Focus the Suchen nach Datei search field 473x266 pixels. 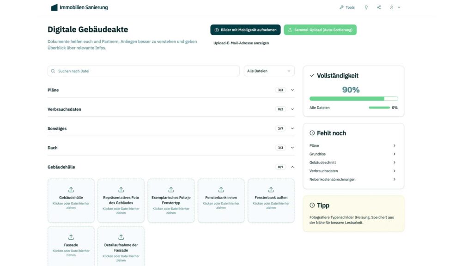pos(143,71)
